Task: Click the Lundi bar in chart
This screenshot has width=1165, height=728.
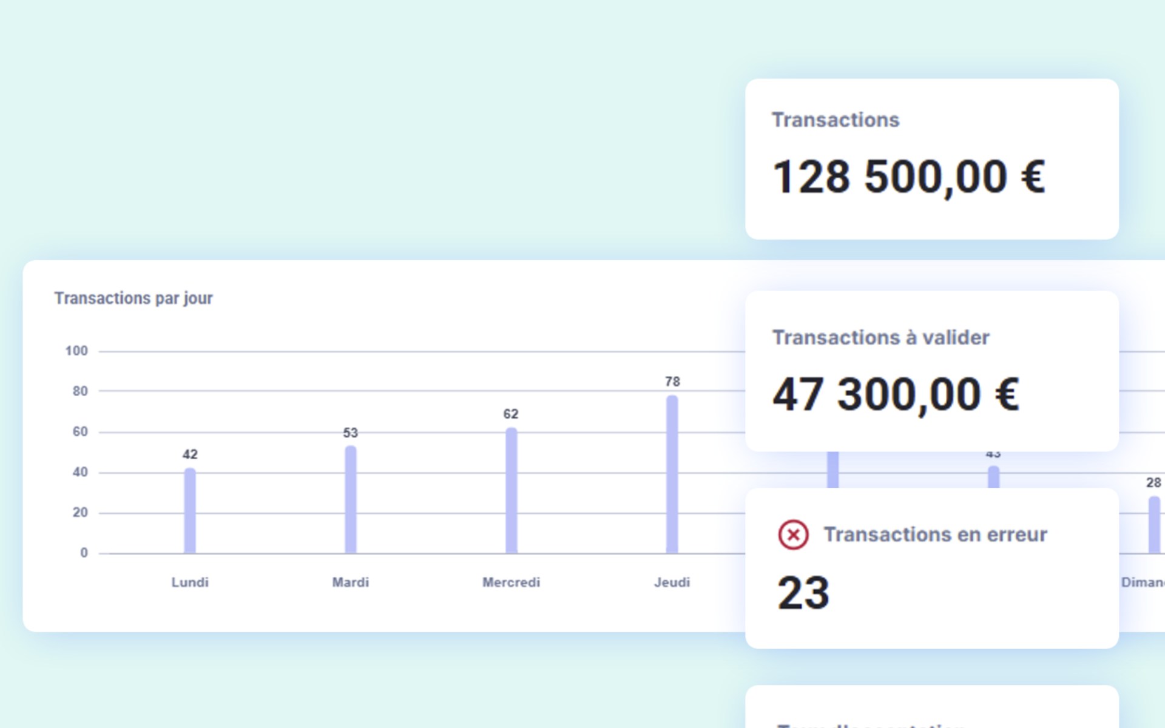Action: coord(190,511)
